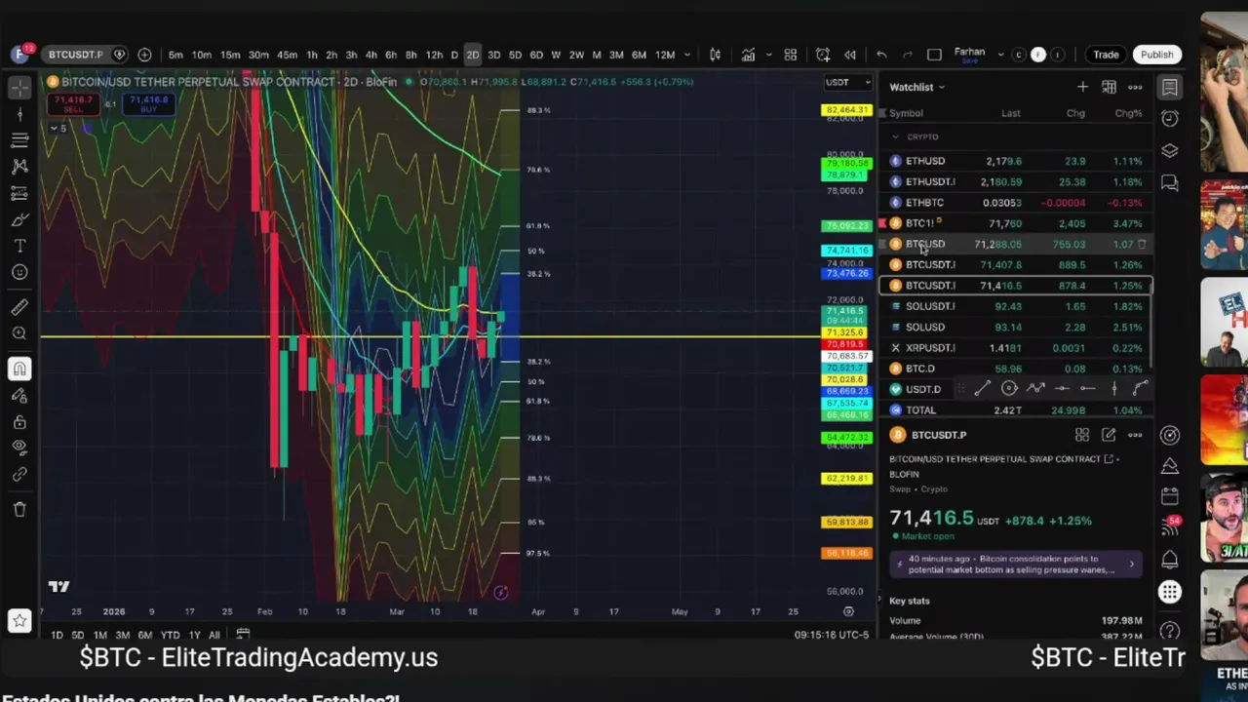Click the red SELL price button

(74, 103)
